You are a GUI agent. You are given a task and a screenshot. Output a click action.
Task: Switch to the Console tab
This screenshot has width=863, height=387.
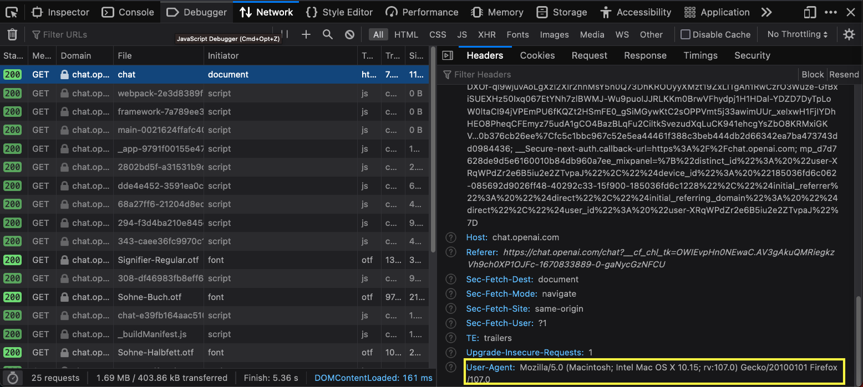[x=129, y=12]
